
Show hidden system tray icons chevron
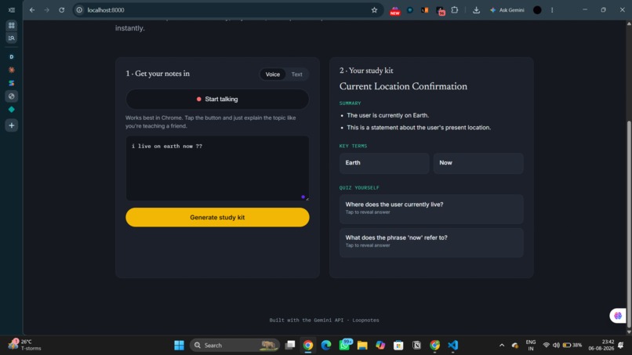[x=502, y=346]
